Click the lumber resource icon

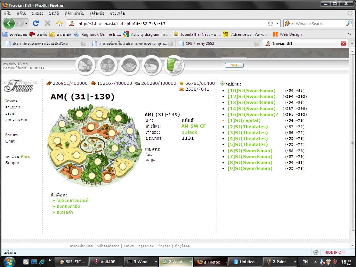(49, 83)
